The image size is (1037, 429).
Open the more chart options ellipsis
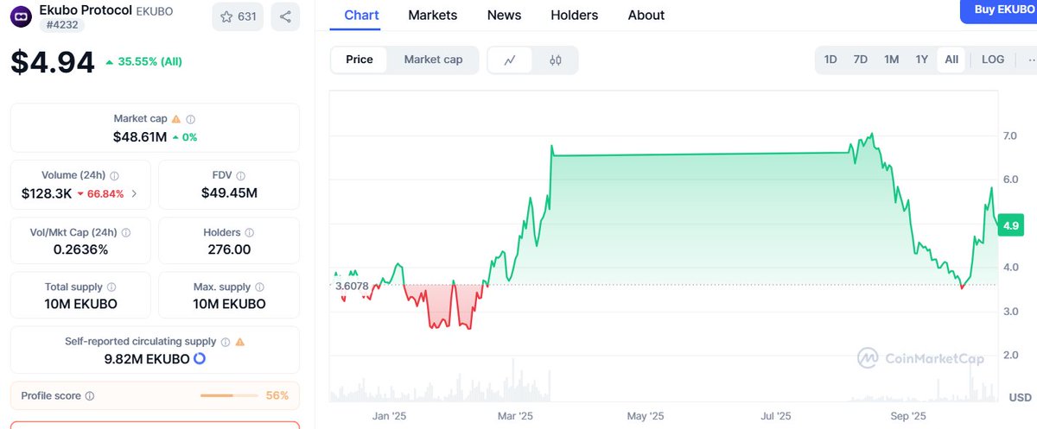[1030, 60]
